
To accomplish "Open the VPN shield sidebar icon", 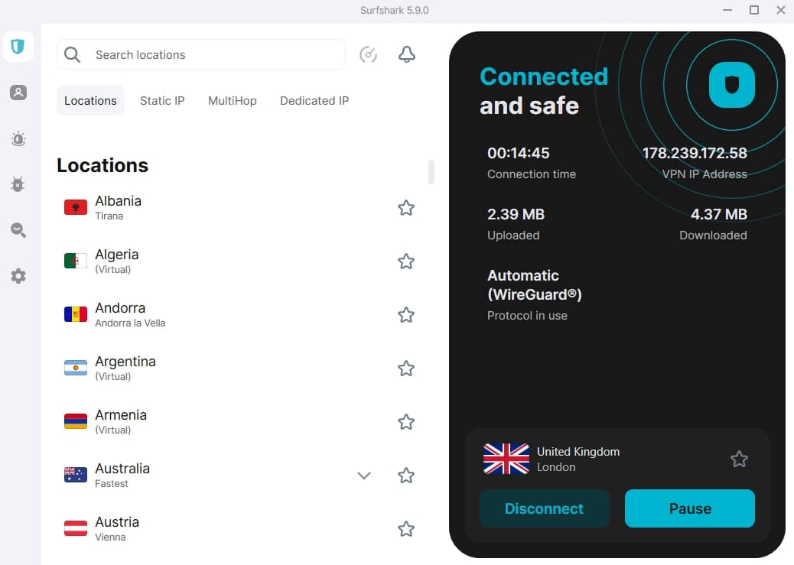I will 18,47.
